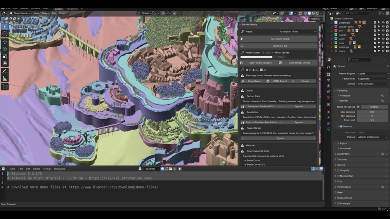Click Safe Render (Image)
The width and height of the screenshot is (390, 219).
coord(259,63)
